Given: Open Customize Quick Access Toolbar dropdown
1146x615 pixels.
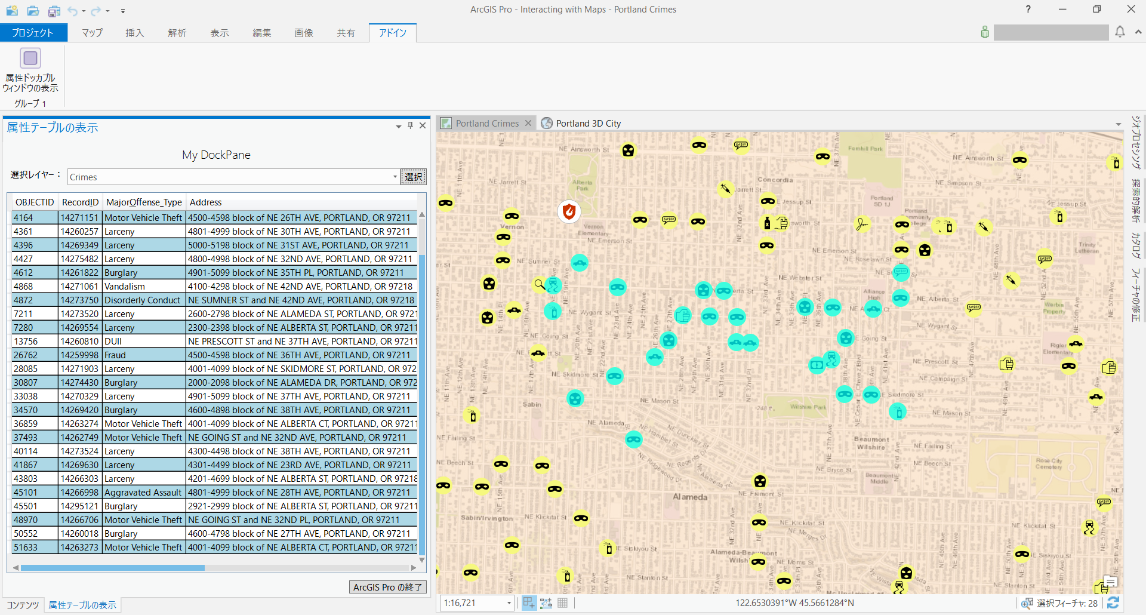Looking at the screenshot, I should (x=123, y=11).
